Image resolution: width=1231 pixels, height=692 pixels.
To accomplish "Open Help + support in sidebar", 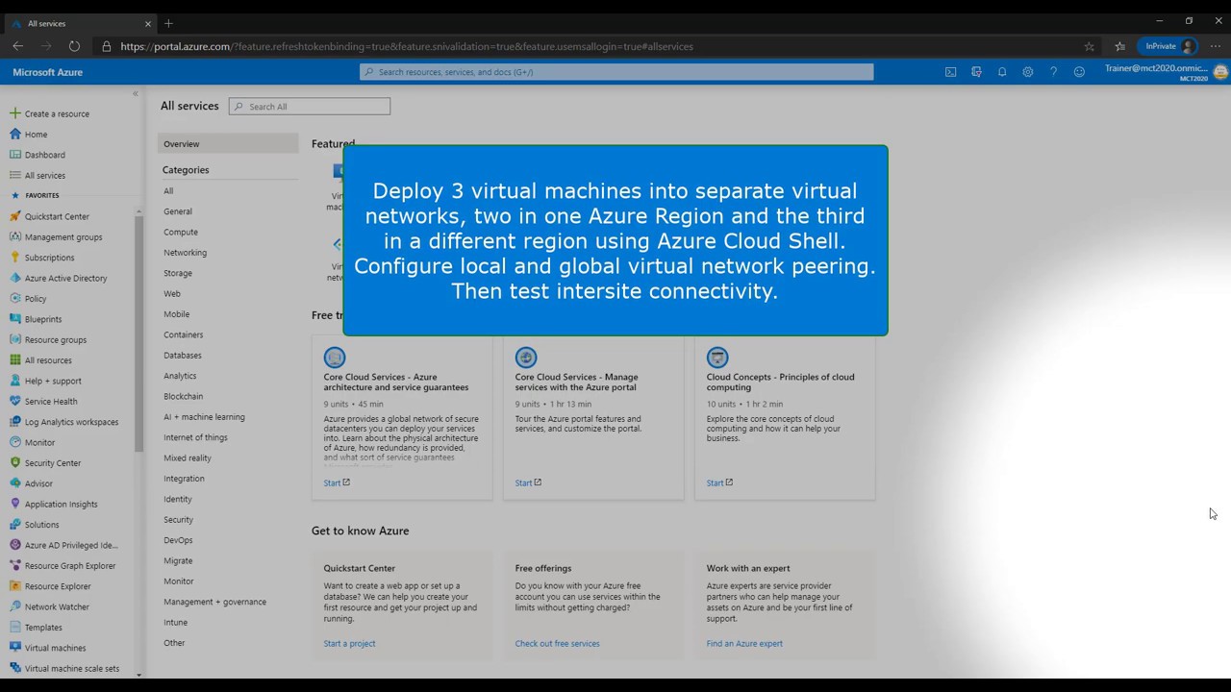I will point(53,381).
